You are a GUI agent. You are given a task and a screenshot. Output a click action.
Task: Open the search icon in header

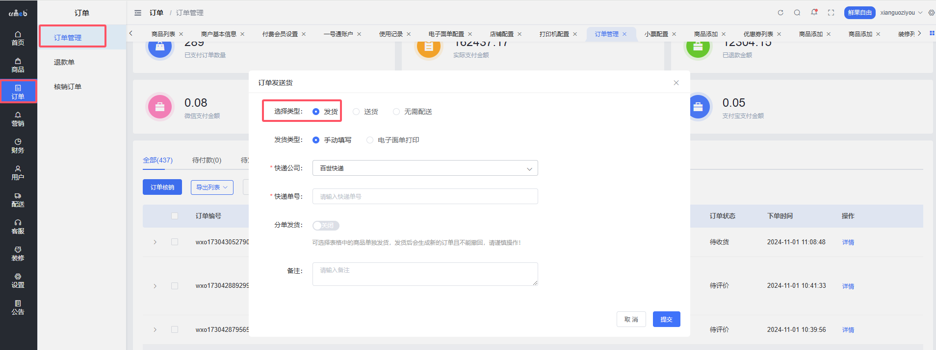[x=797, y=13]
